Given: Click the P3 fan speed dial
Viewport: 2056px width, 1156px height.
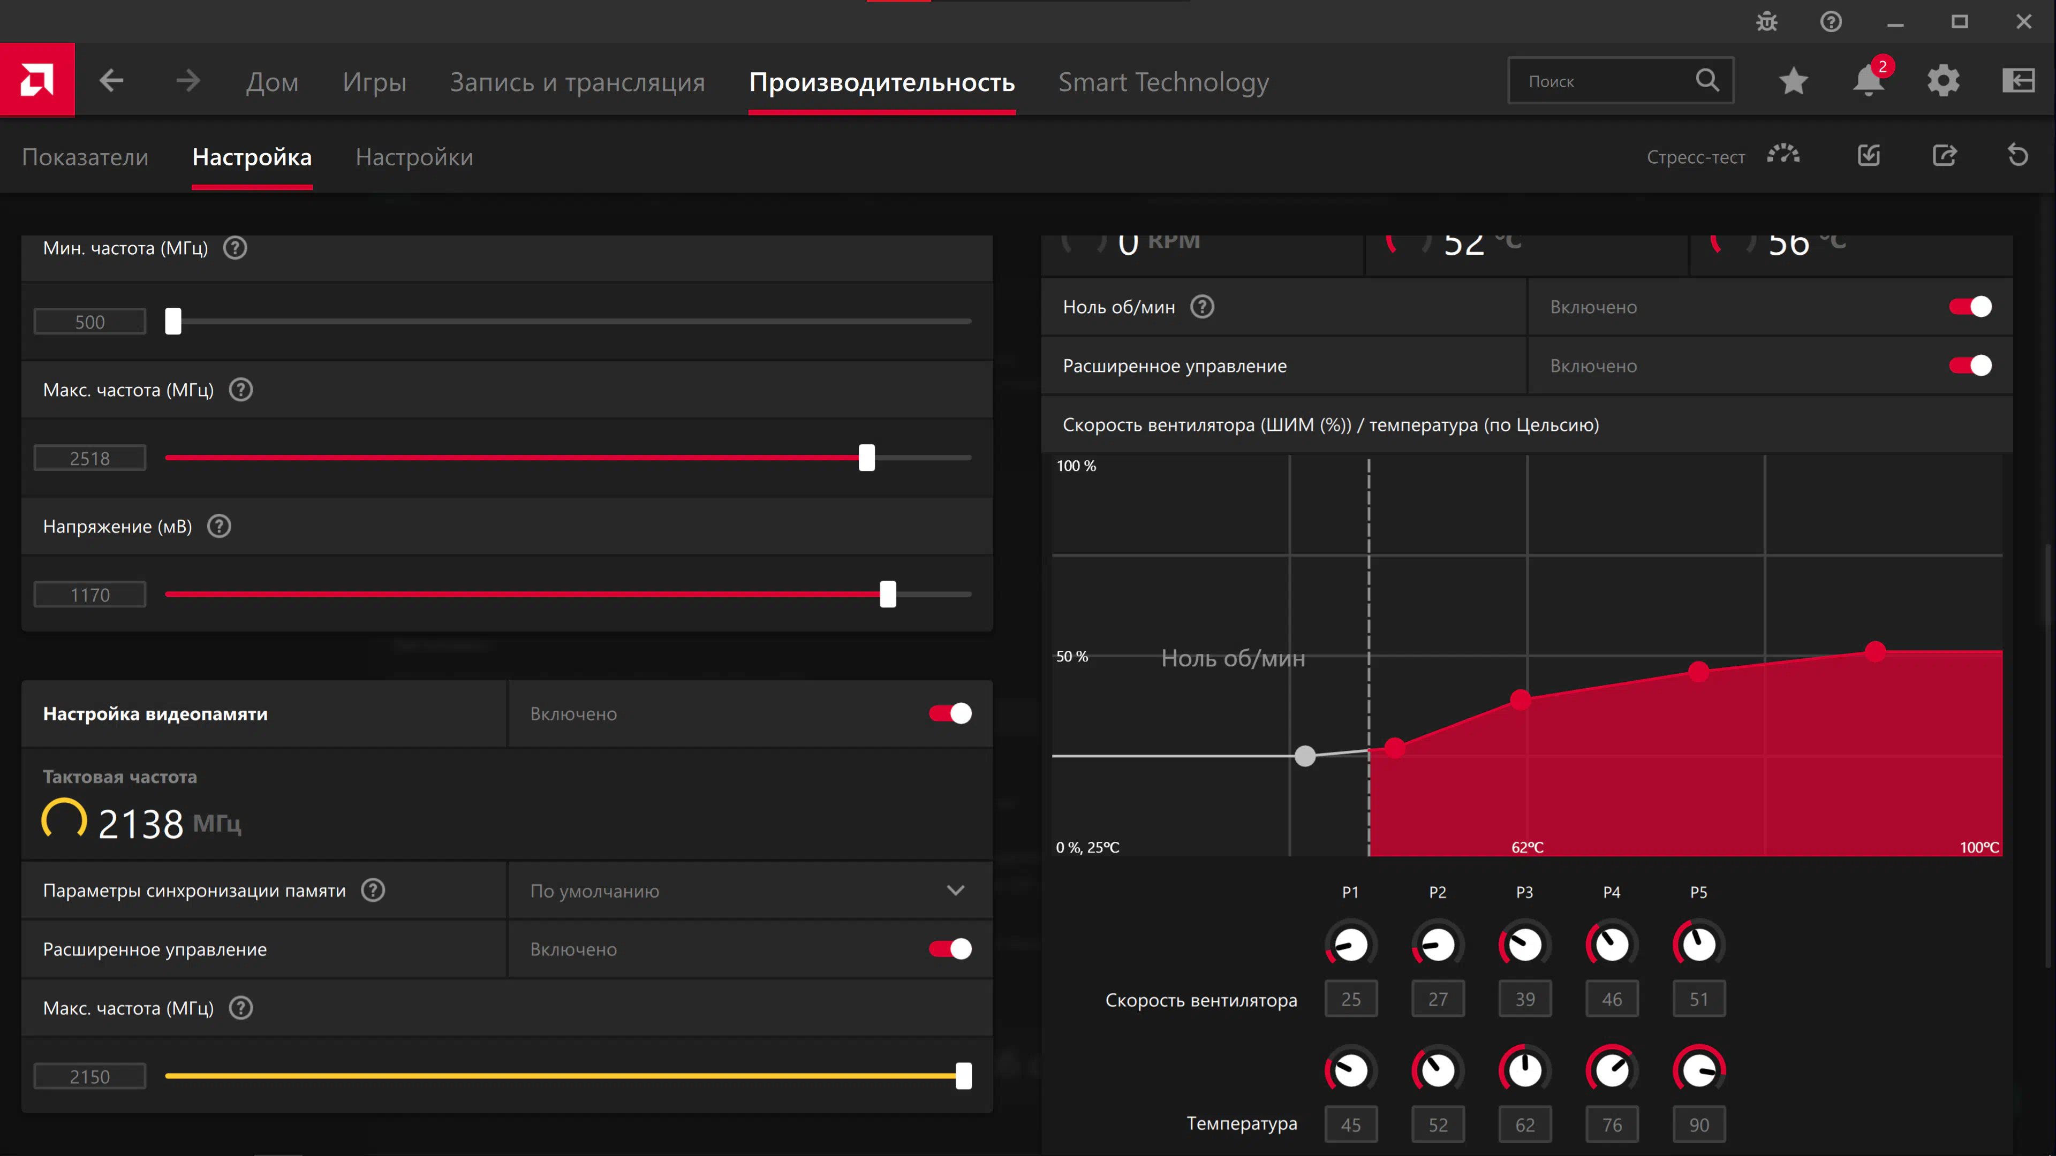Looking at the screenshot, I should pyautogui.click(x=1524, y=945).
